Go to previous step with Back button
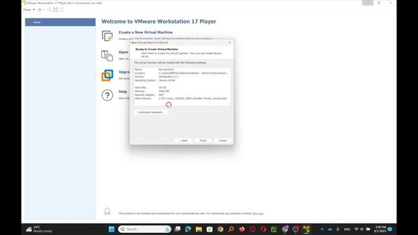418x235 pixels. 184,140
